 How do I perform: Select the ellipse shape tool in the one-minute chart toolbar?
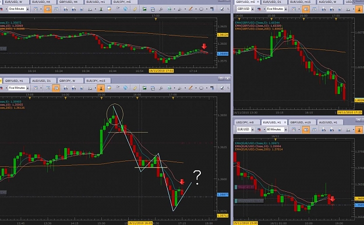click(x=201, y=9)
